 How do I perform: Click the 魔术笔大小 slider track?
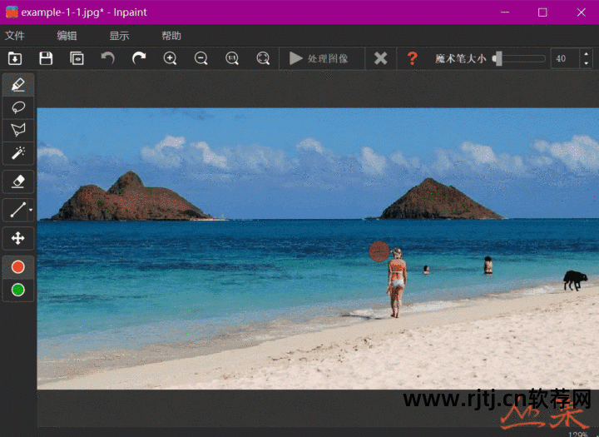tap(519, 58)
